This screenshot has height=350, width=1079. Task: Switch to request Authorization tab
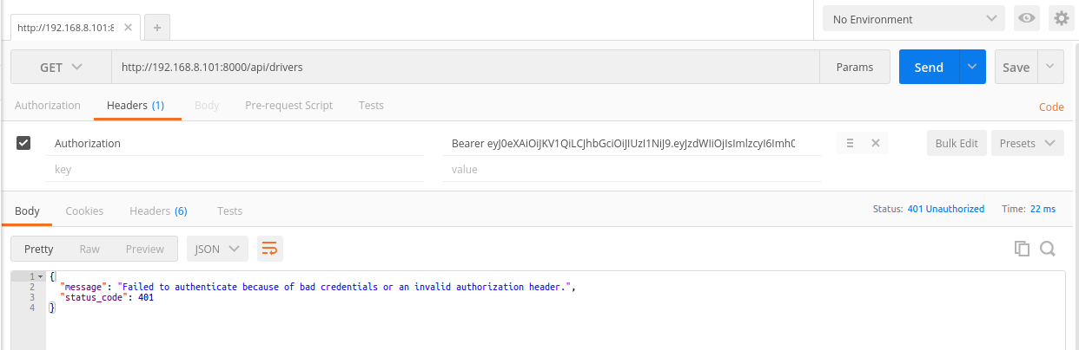(48, 106)
